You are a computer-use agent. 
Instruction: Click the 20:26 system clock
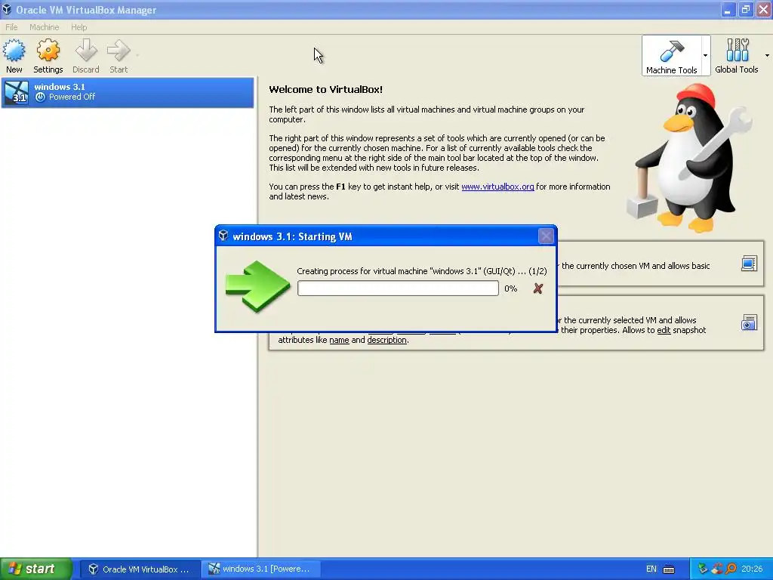click(752, 569)
